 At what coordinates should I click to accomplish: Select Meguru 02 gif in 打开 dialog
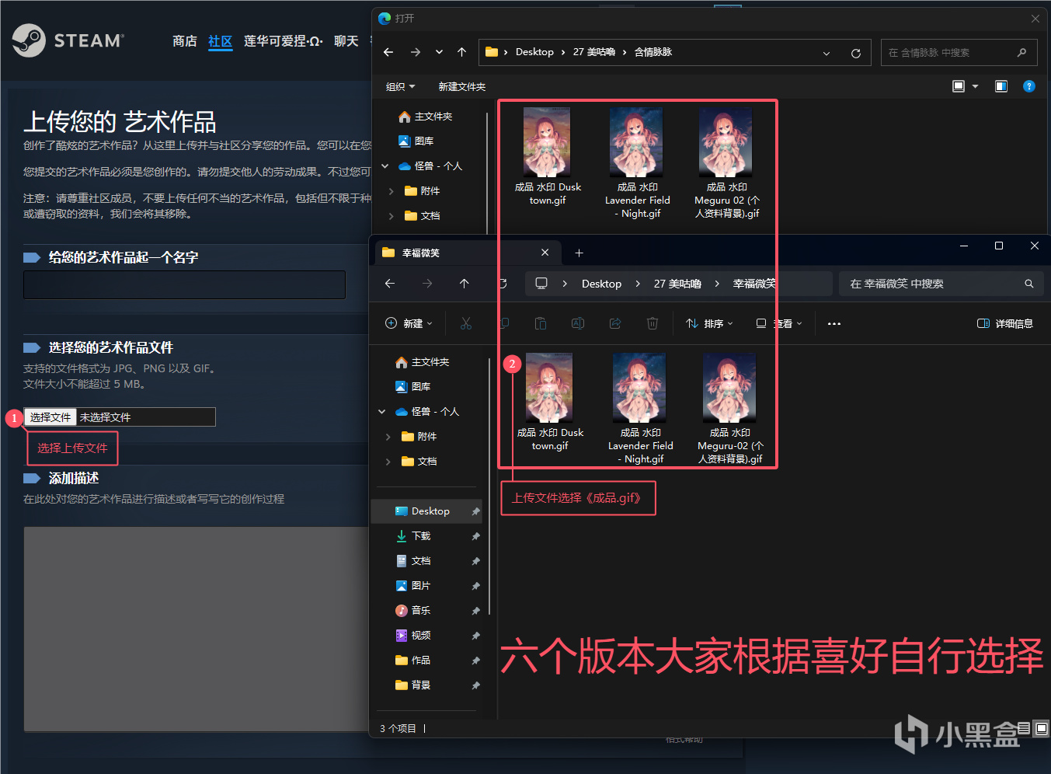pos(727,164)
